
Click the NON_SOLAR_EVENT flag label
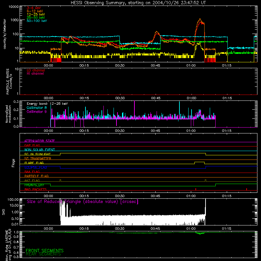click(x=39, y=150)
